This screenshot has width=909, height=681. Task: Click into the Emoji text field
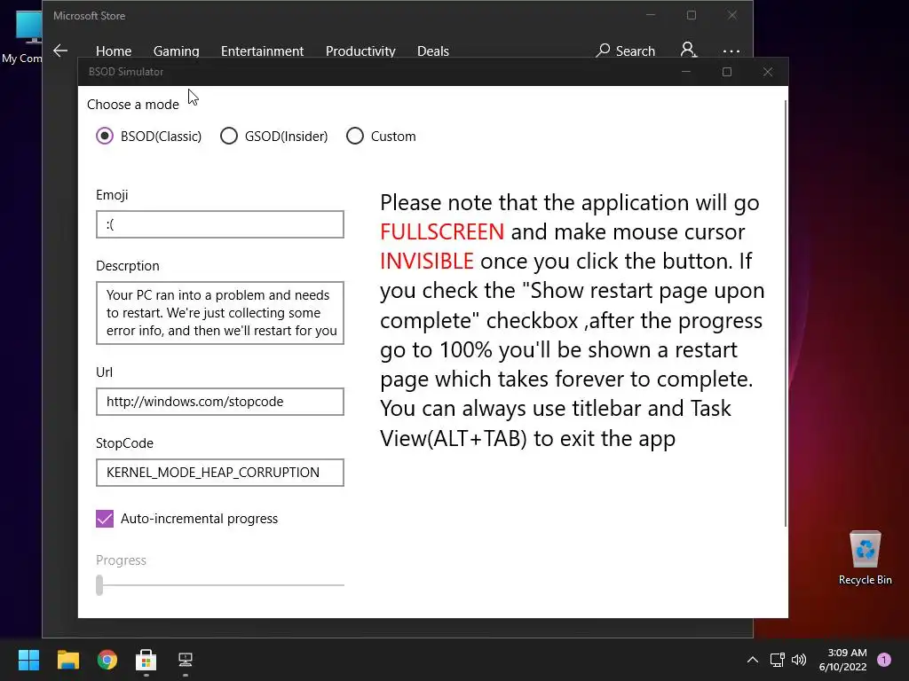(220, 224)
